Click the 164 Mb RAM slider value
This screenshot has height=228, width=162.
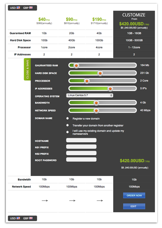(x=145, y=65)
